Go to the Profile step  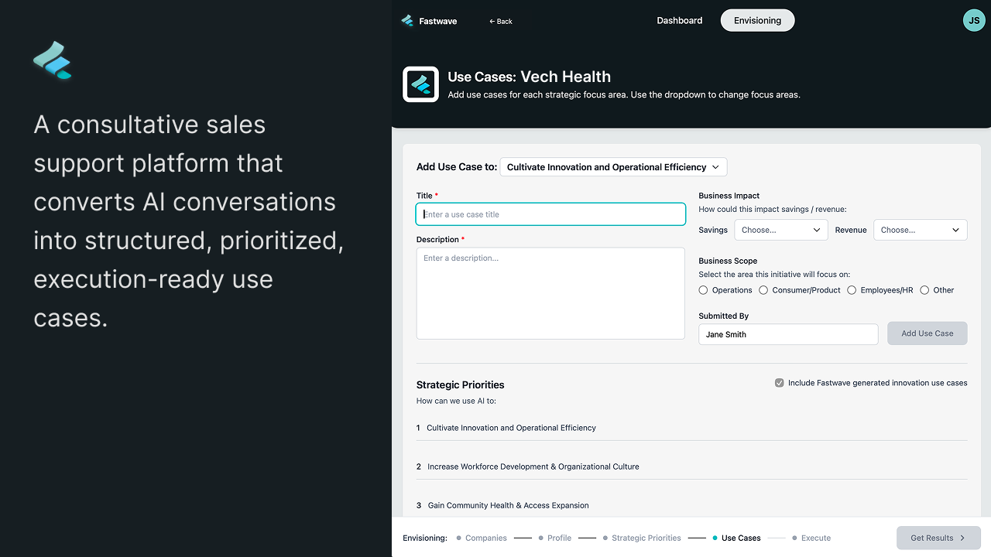pos(555,538)
